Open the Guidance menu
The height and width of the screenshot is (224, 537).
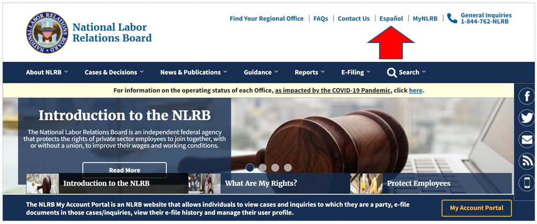pos(261,72)
